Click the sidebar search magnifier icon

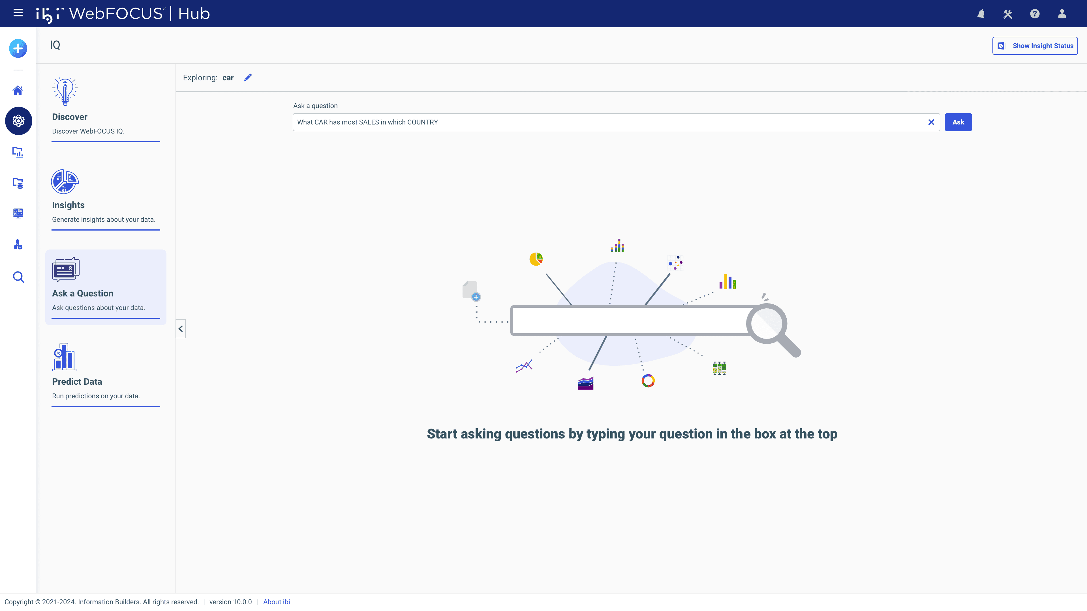coord(18,277)
